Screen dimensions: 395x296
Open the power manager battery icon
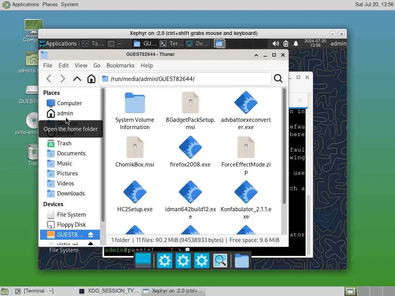(x=286, y=44)
